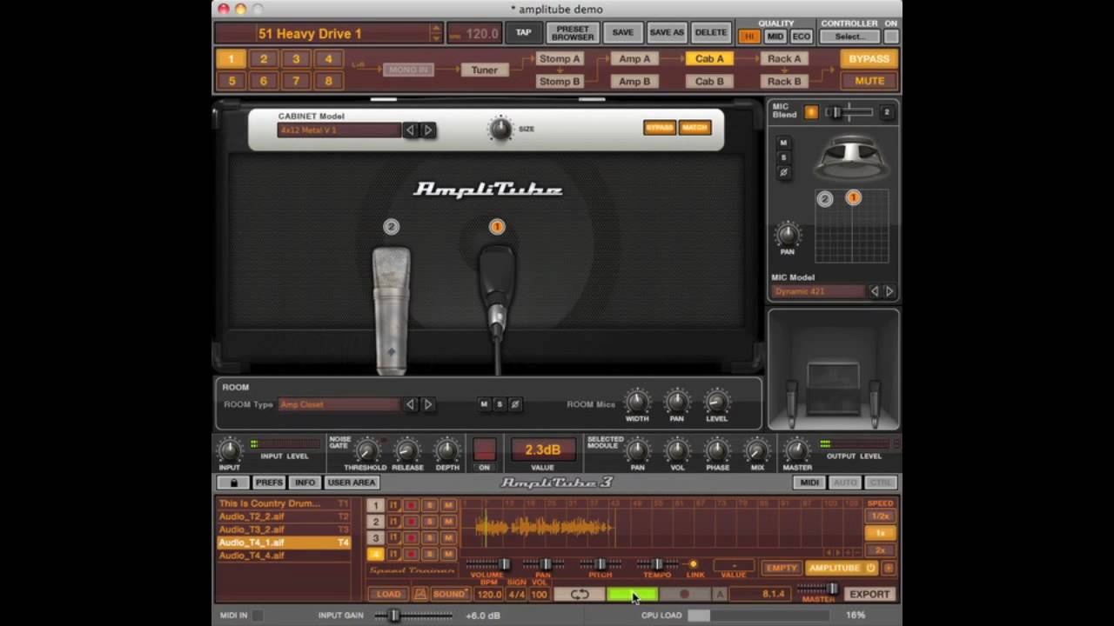This screenshot has width=1114, height=626.
Task: Click the DELETE preset button
Action: click(x=710, y=33)
